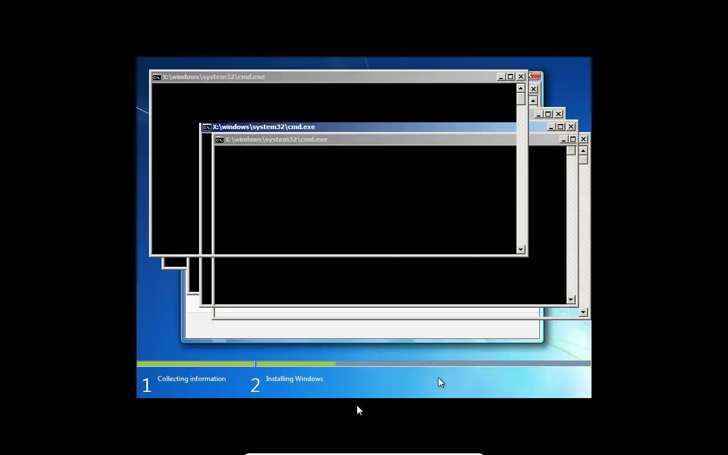Viewport: 728px width, 455px height.
Task: Click the scroll-down arrow of the leftmost cmd window
Action: click(x=521, y=250)
